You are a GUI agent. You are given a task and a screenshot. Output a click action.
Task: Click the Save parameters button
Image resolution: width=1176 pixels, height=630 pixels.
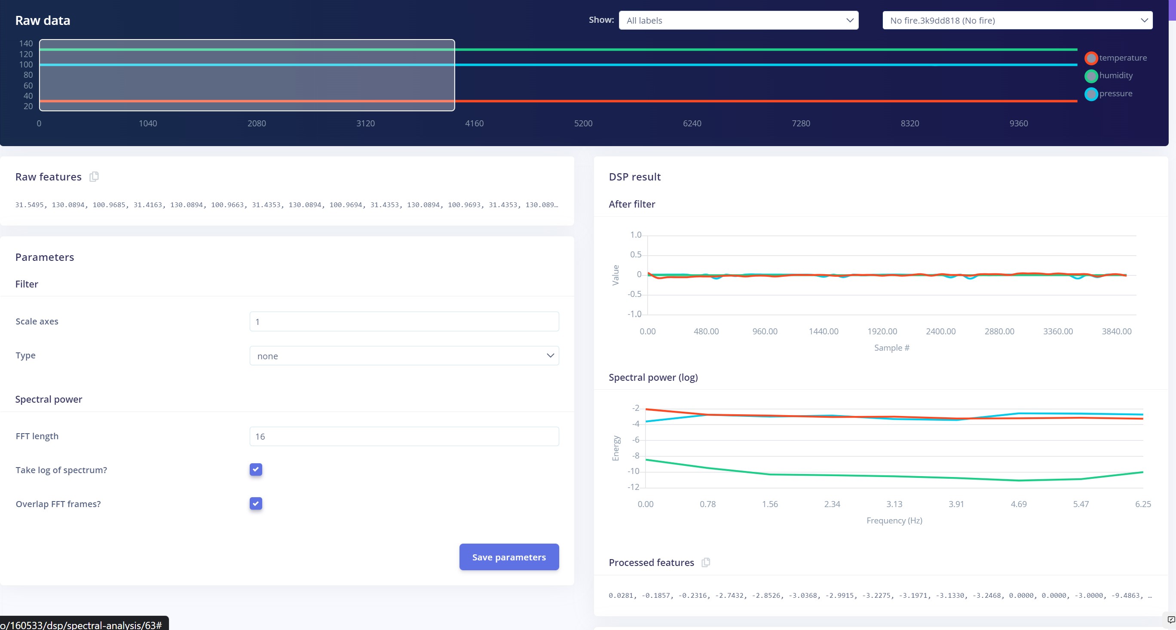[x=508, y=557]
